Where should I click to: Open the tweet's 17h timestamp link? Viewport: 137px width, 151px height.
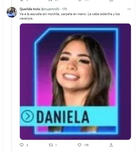(65, 9)
